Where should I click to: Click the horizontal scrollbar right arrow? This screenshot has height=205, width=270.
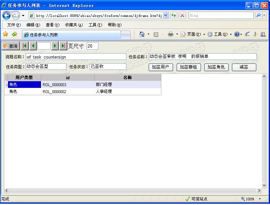(259, 191)
